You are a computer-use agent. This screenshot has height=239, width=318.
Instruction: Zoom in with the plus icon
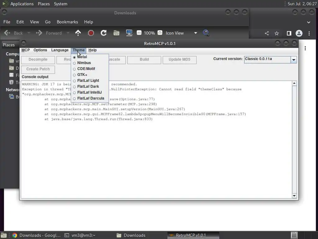coord(160,33)
